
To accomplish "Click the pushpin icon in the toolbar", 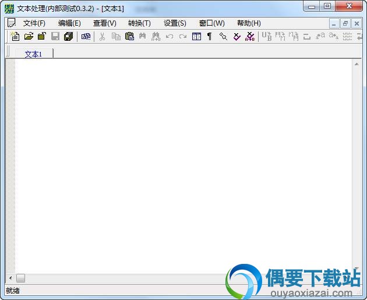I will click(x=223, y=37).
